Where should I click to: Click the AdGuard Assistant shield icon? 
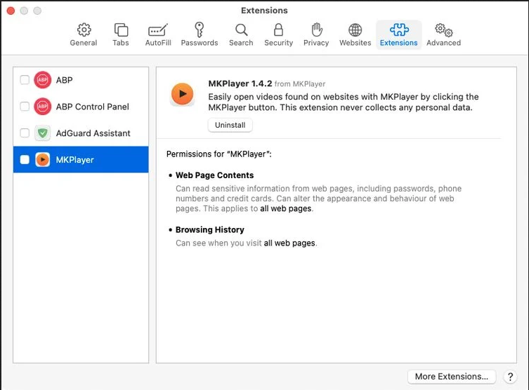pyautogui.click(x=43, y=133)
